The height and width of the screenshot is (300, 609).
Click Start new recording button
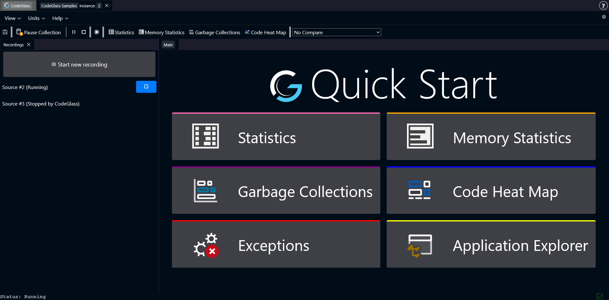pyautogui.click(x=79, y=64)
